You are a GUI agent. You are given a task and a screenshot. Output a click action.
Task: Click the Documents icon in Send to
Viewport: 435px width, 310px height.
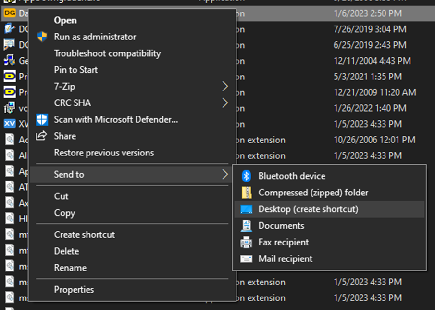247,226
